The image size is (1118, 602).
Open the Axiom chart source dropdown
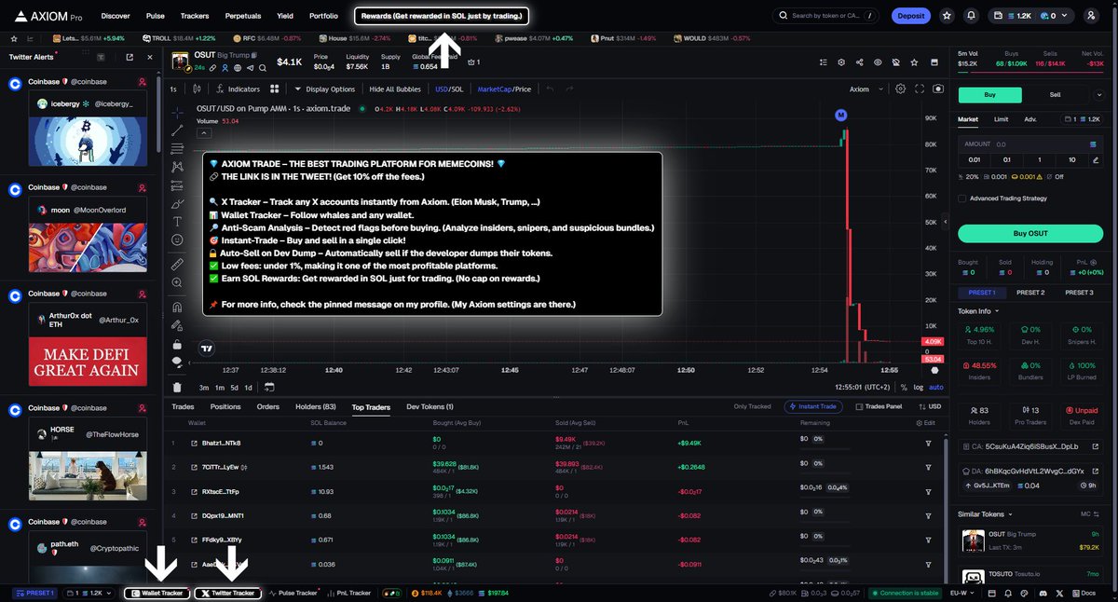click(865, 89)
